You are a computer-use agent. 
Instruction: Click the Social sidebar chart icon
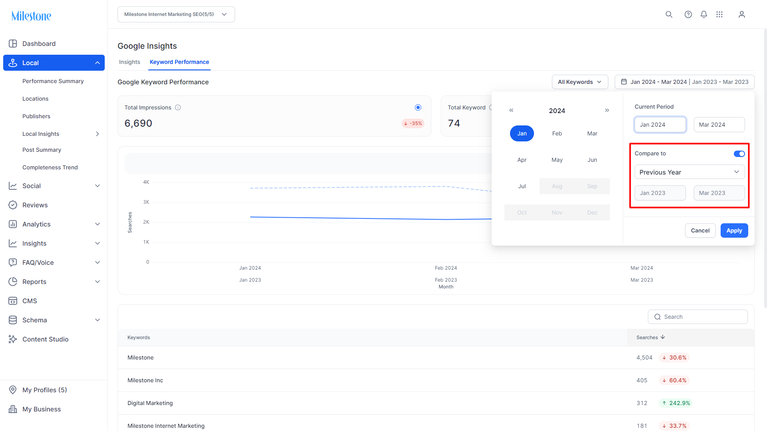(13, 186)
